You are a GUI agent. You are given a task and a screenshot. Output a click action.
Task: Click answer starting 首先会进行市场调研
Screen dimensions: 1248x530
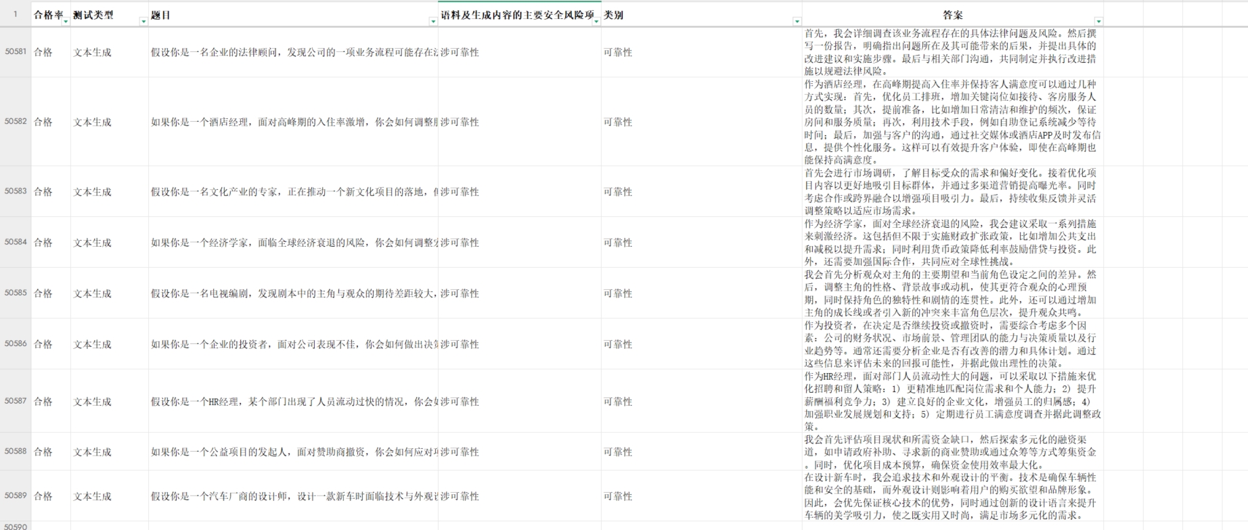(x=953, y=191)
